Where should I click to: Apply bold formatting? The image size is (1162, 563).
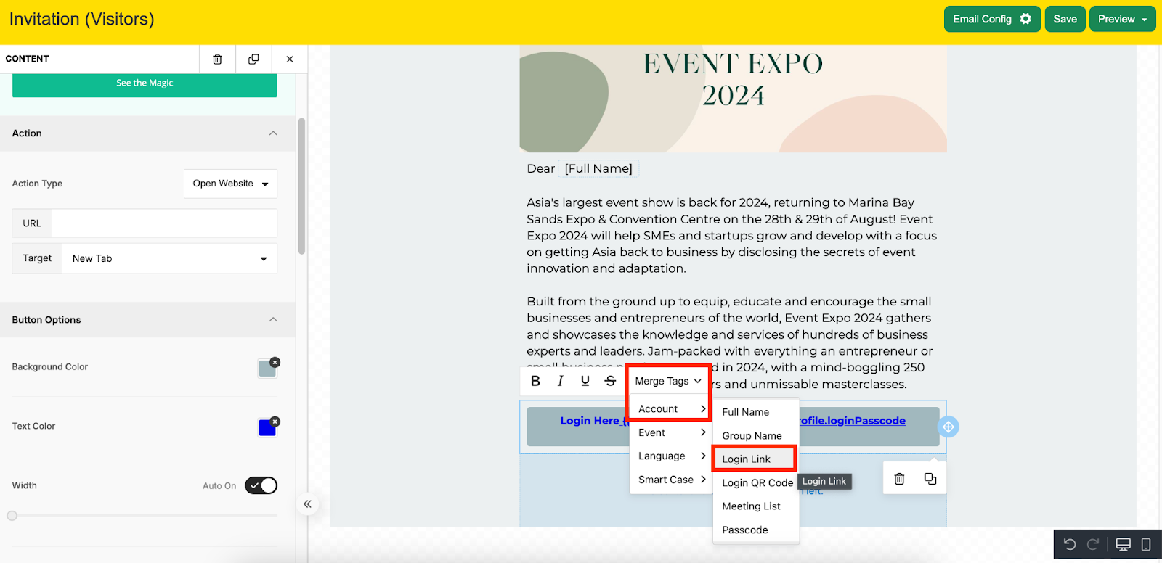click(x=535, y=381)
